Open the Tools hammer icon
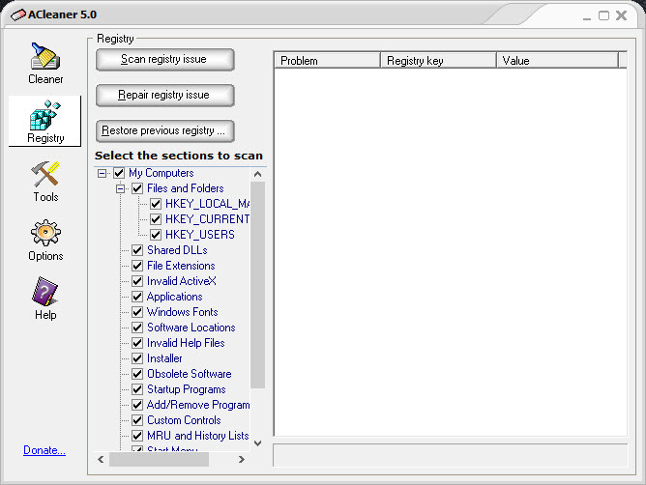This screenshot has width=646, height=485. (45, 174)
